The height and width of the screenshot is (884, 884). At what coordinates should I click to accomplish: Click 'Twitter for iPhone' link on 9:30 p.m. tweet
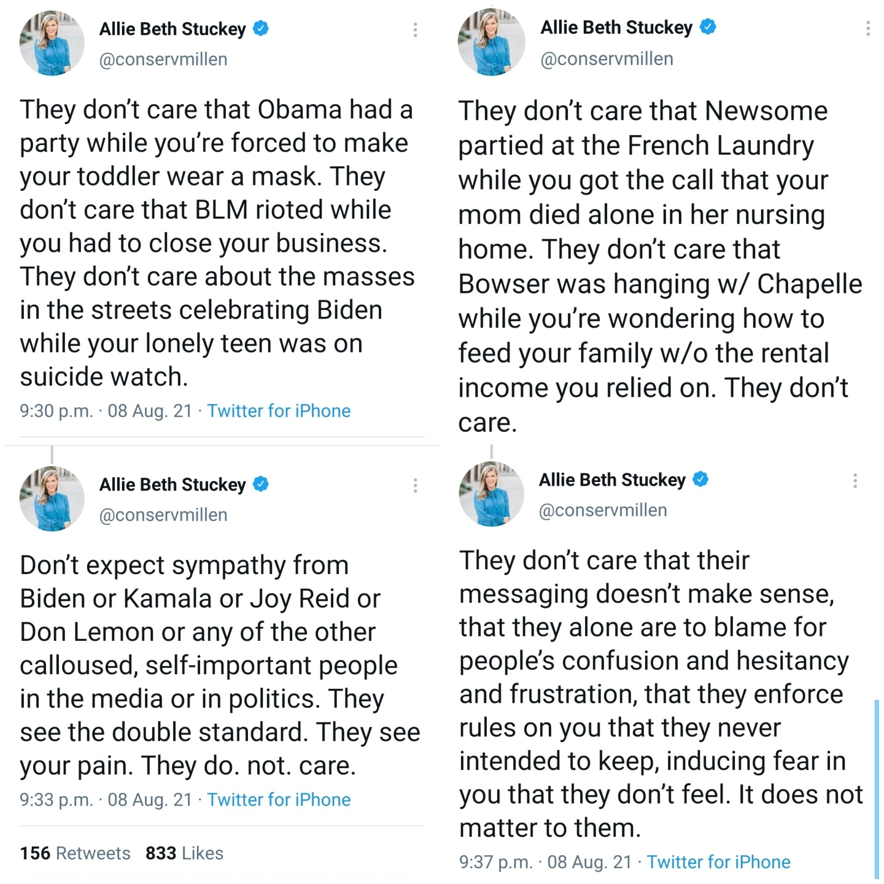tap(279, 411)
